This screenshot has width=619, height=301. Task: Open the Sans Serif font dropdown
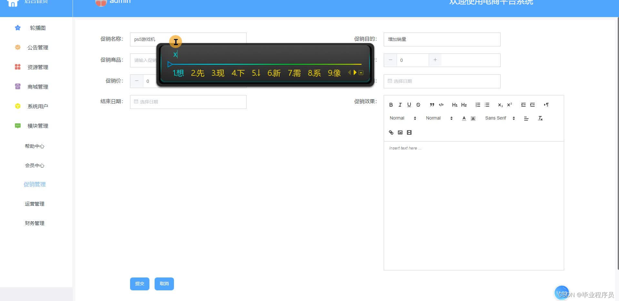click(x=500, y=118)
